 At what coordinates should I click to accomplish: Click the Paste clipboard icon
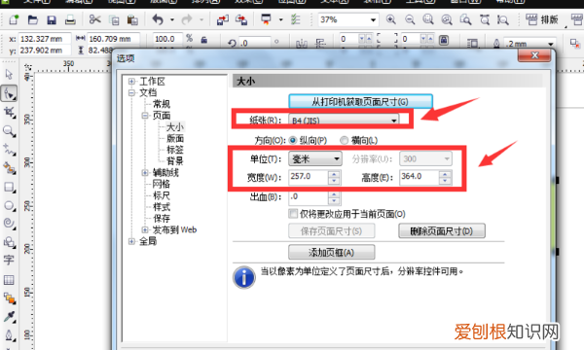coord(132,19)
